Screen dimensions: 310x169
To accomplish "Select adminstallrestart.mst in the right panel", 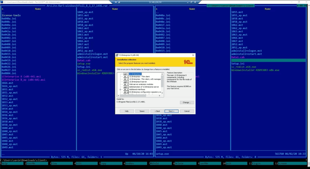I will tap(246, 54).
